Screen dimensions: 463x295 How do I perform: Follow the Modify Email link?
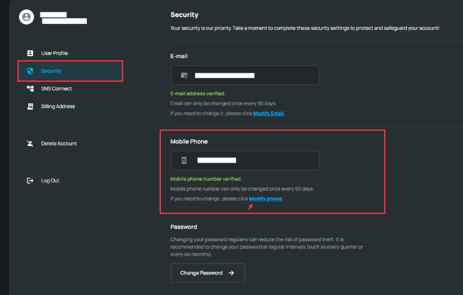(269, 113)
